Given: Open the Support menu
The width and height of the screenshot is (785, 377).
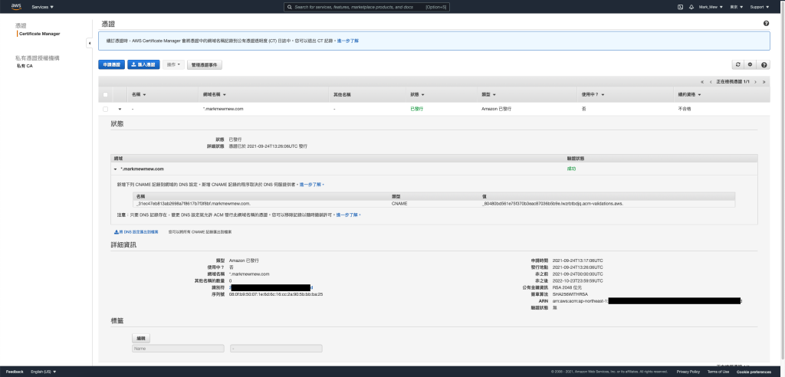Looking at the screenshot, I should coord(759,7).
